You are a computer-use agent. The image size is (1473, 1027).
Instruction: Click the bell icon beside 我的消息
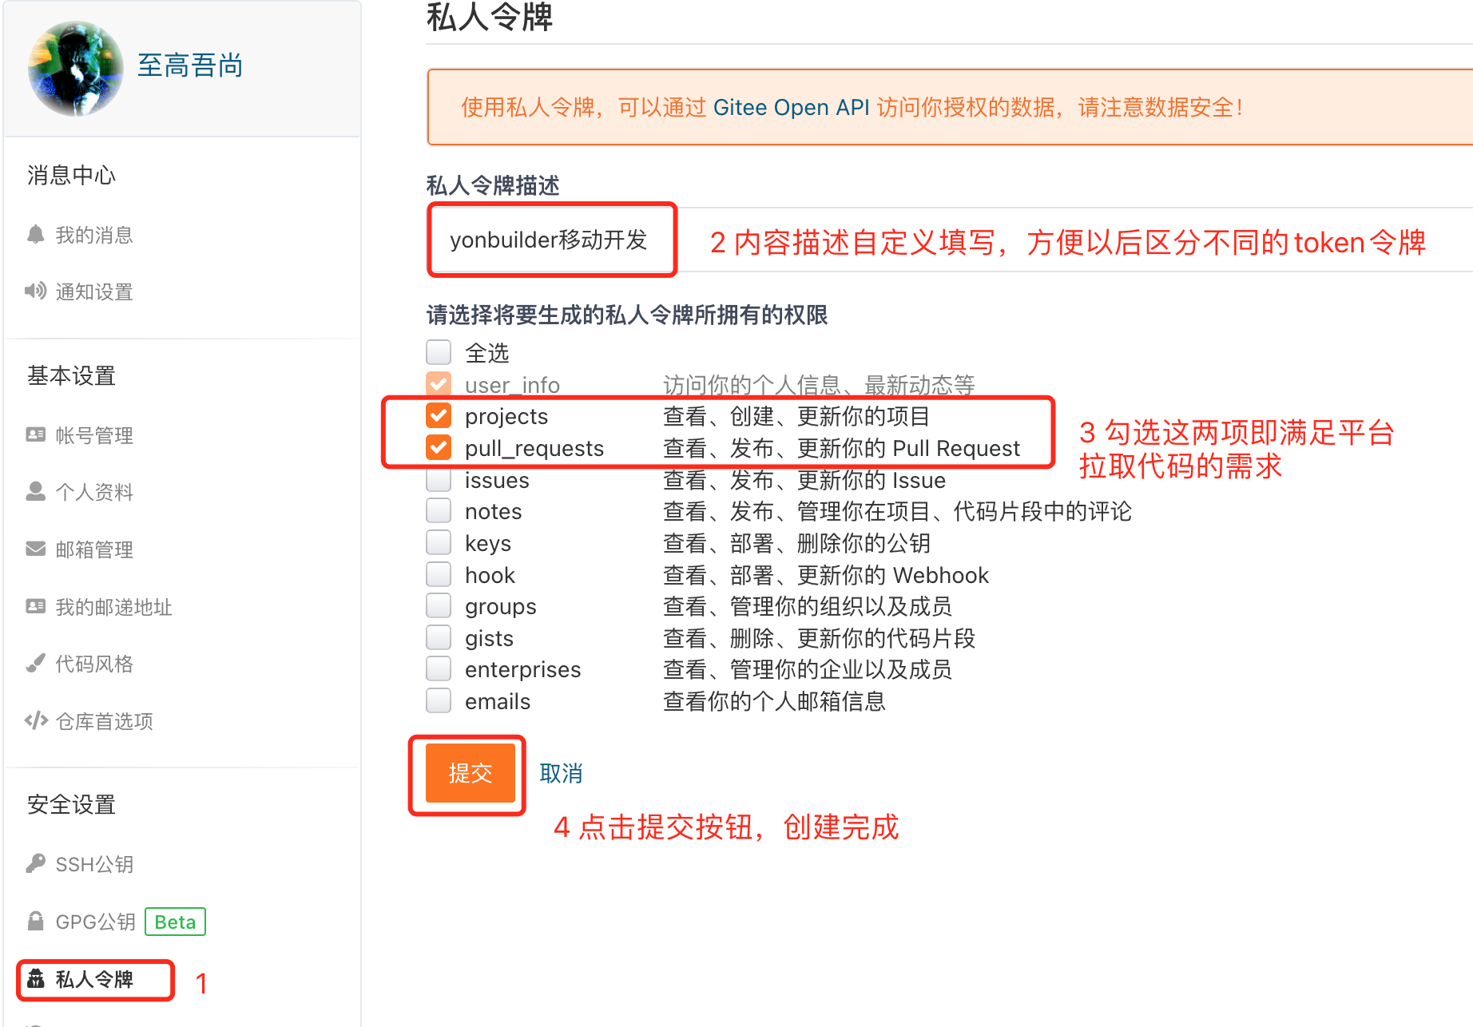tap(36, 234)
